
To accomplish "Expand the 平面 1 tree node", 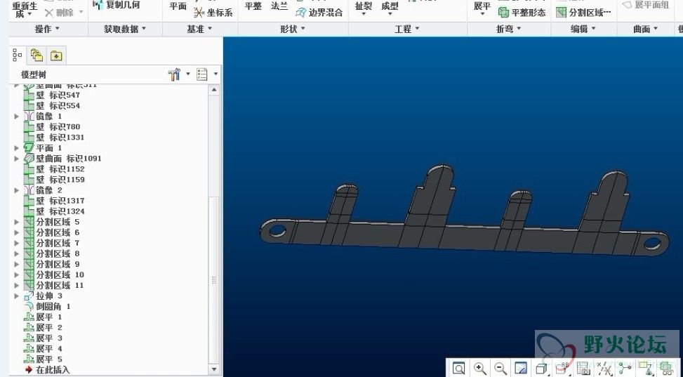I will pyautogui.click(x=17, y=148).
